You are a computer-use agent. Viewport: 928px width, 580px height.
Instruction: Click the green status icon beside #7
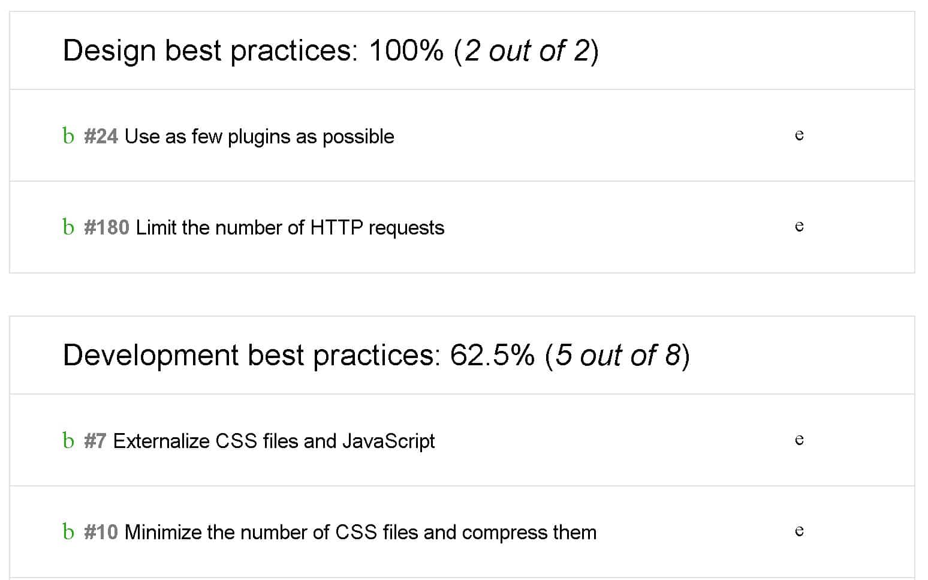tap(68, 441)
